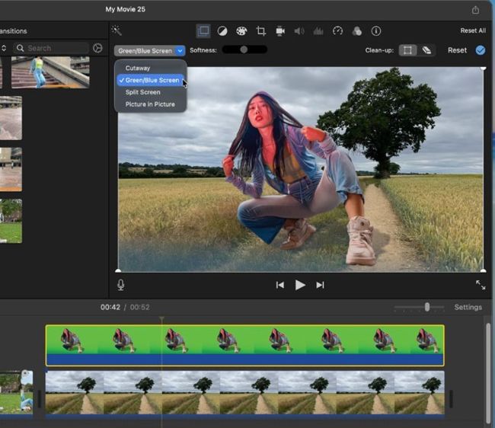The width and height of the screenshot is (495, 428).
Task: Choose Picture in Picture from the menu
Action: [x=150, y=104]
